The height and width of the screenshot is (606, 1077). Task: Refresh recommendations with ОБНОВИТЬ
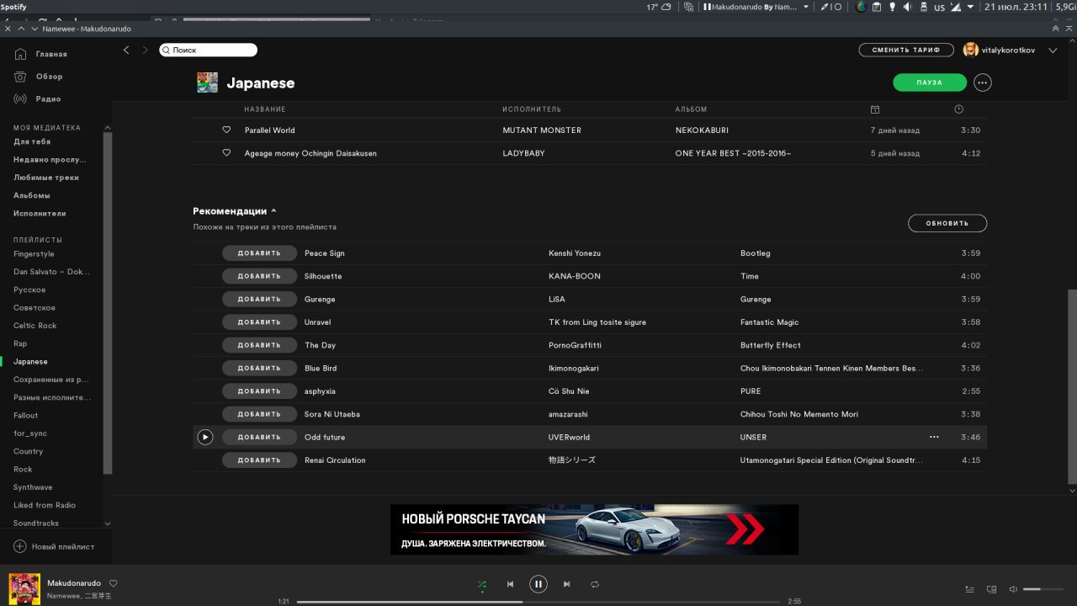pyautogui.click(x=947, y=223)
